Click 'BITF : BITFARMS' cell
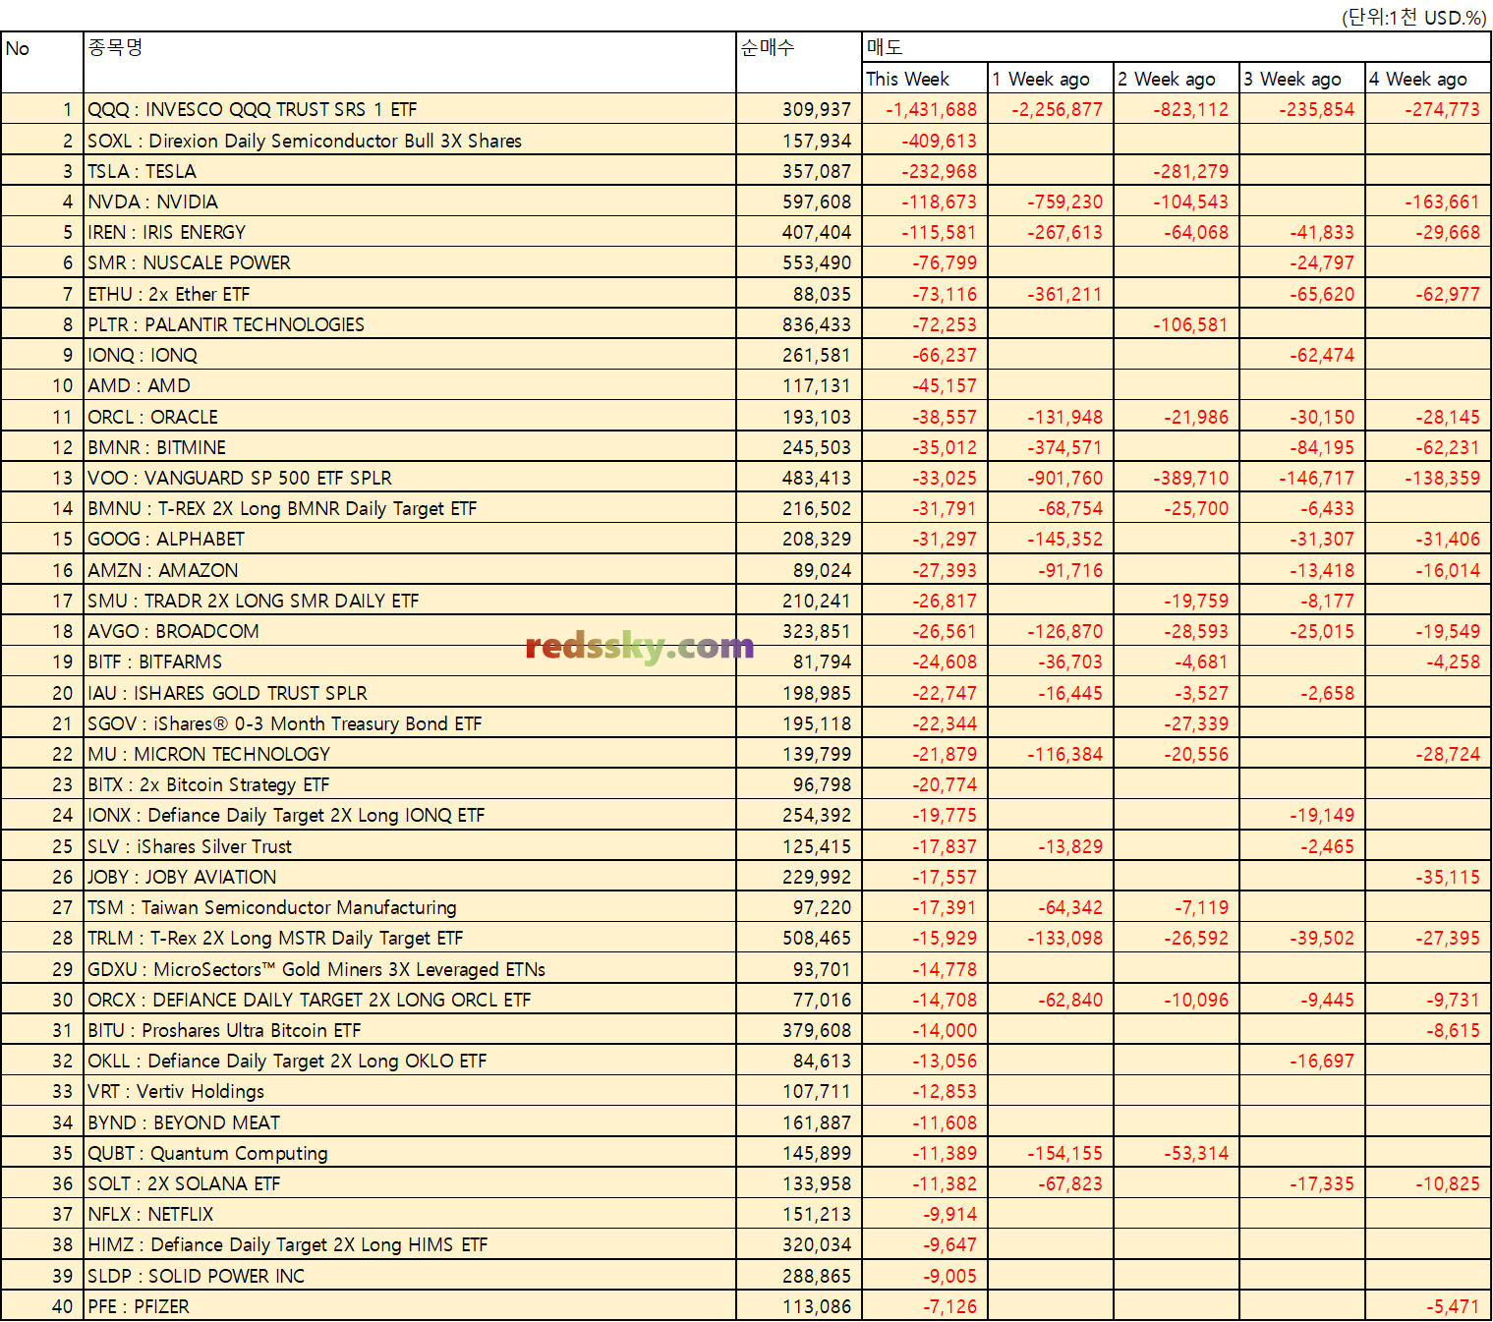 410,661
